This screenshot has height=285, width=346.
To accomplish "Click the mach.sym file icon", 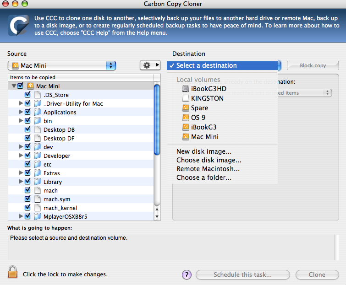I will click(x=38, y=199).
